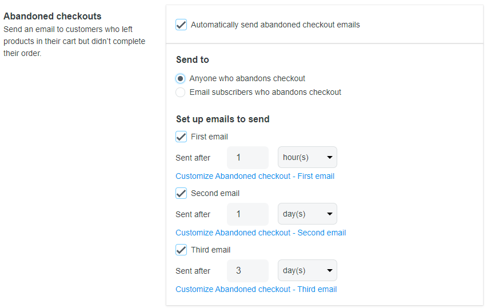Open Customize Abandoned checkout - First email link
487x308 pixels.
tap(255, 176)
